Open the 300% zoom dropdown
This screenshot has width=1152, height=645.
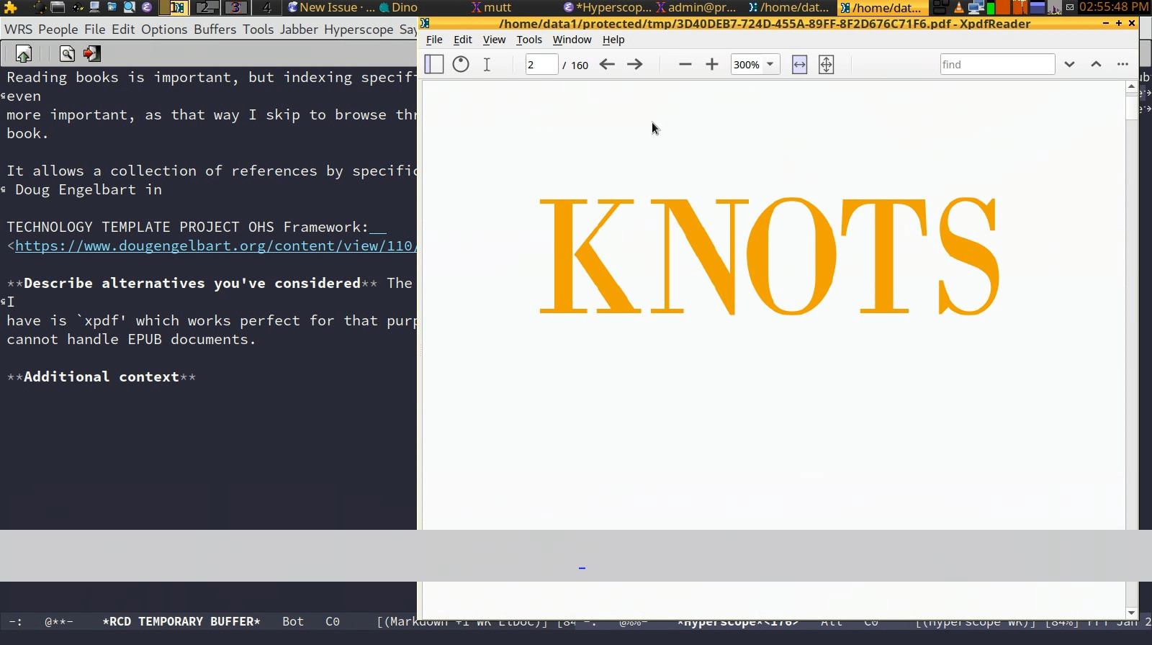coord(770,64)
